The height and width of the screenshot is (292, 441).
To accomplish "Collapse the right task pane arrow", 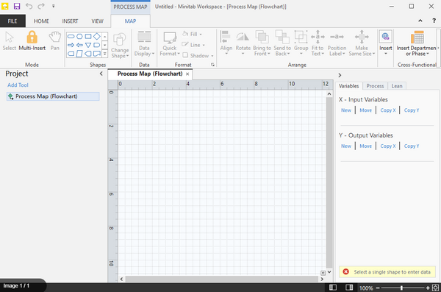I will 340,75.
